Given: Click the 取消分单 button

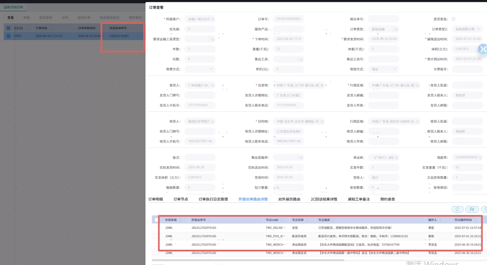Looking at the screenshot, I should tap(84, 18).
